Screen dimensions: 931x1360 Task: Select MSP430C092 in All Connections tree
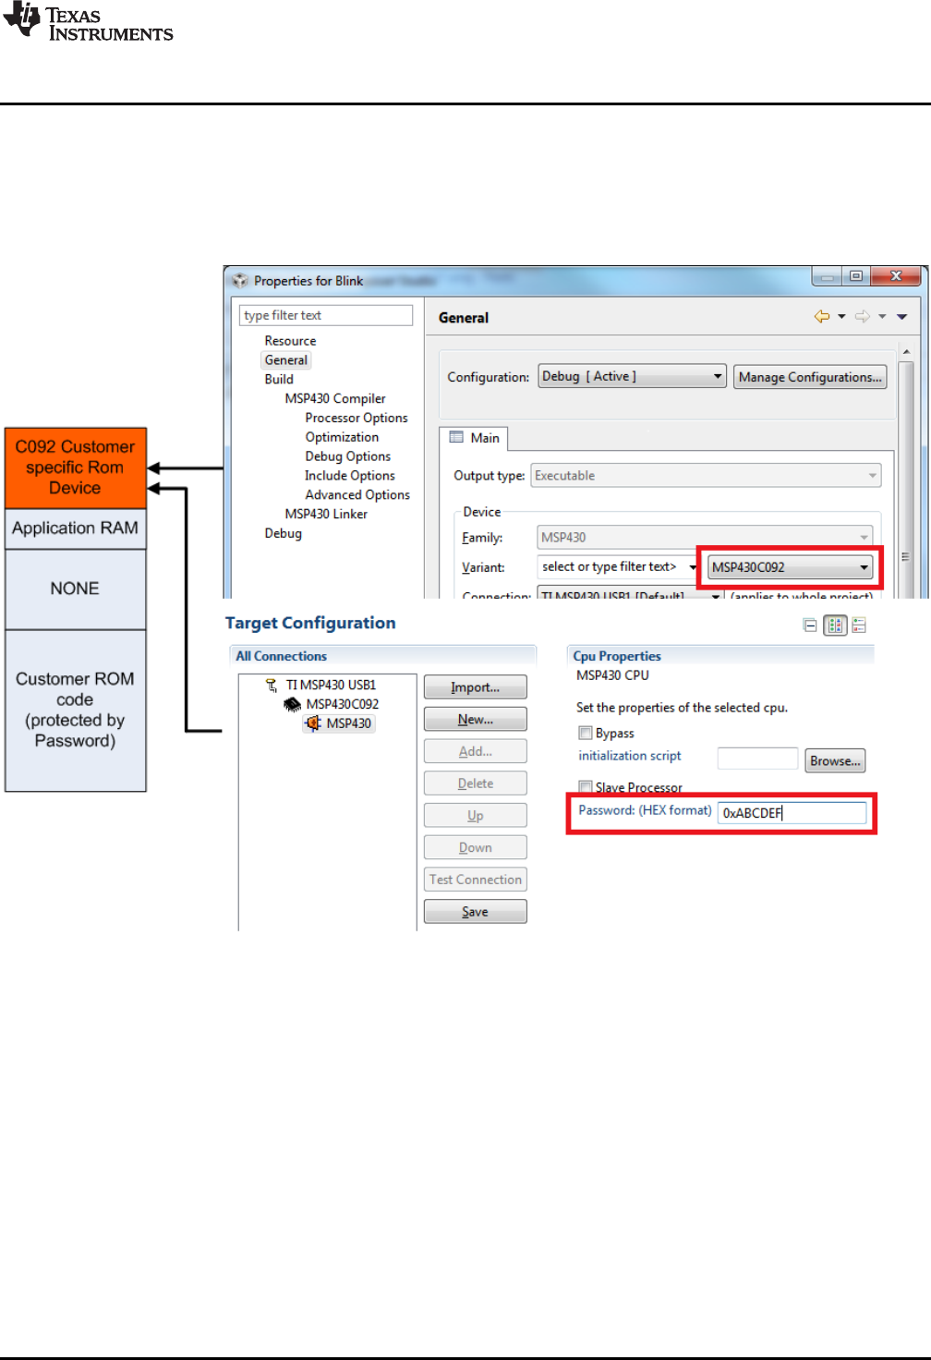(342, 704)
